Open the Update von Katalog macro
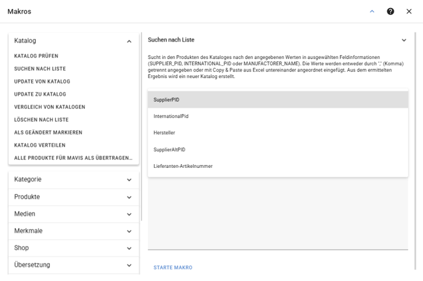This screenshot has height=281, width=423. [42, 81]
